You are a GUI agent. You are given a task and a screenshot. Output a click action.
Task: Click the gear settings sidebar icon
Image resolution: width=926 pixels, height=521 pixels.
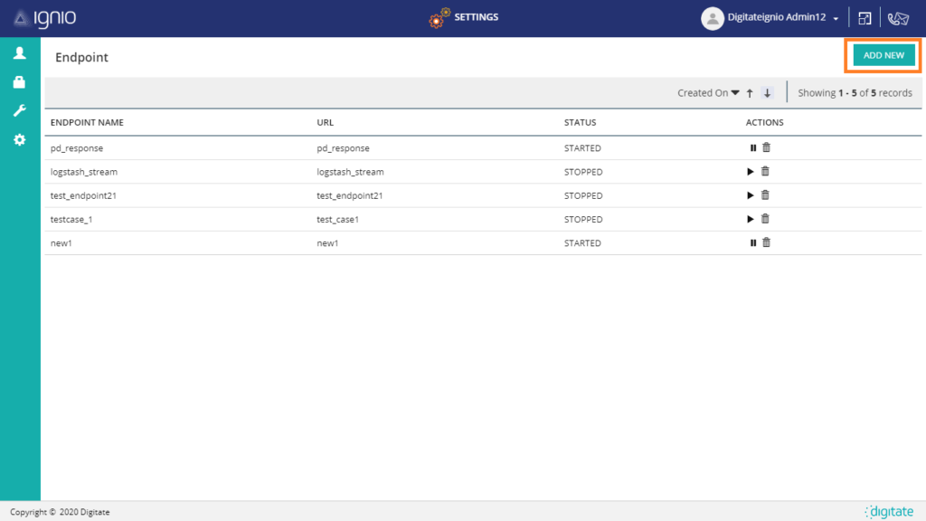19,140
